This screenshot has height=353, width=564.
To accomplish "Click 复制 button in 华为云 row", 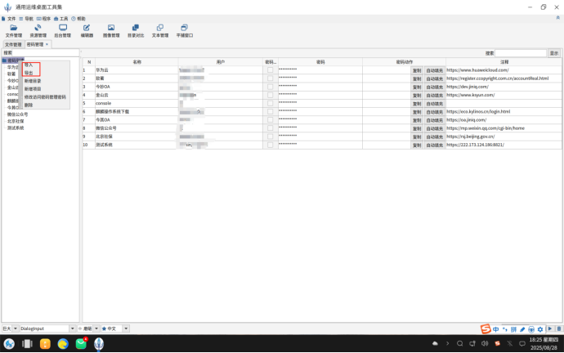I will (417, 70).
